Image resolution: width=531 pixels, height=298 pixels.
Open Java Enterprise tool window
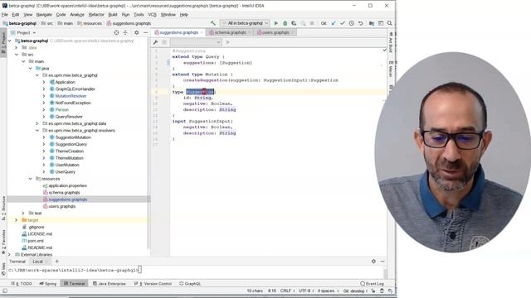click(x=109, y=283)
